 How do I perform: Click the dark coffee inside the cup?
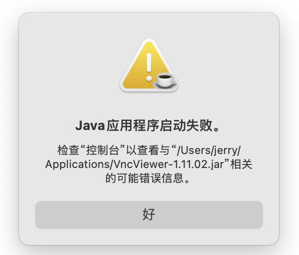coord(165,77)
